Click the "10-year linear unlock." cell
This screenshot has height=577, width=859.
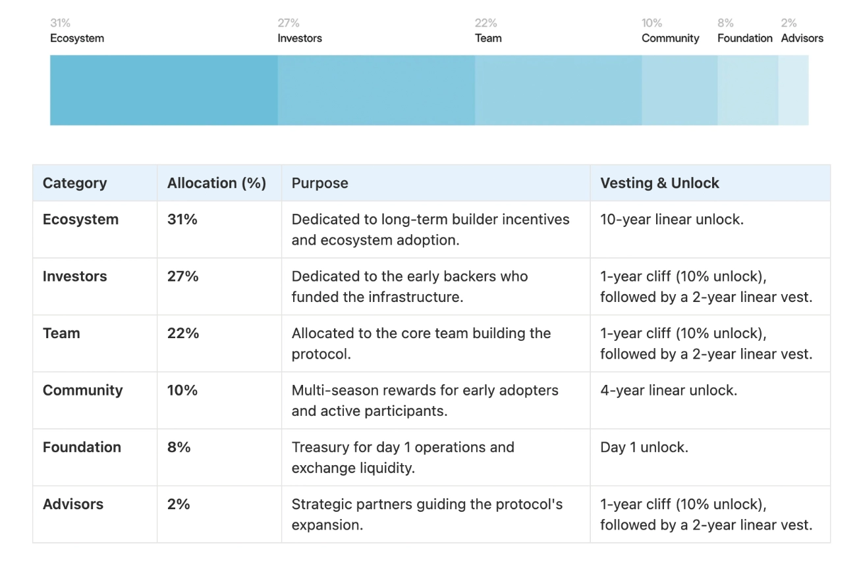[x=671, y=220]
